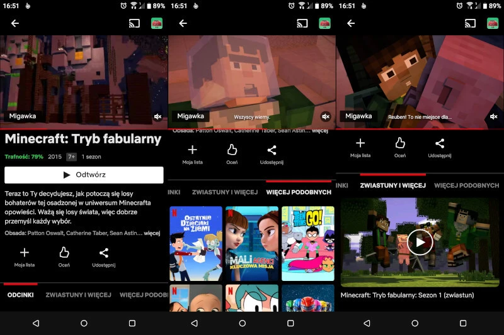Add to Moja lista in middle screen
Screen dimensions: 504x335
(193, 154)
